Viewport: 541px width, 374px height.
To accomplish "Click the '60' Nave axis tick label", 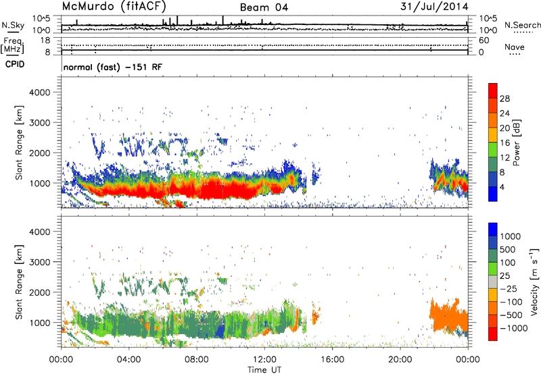I will (484, 41).
